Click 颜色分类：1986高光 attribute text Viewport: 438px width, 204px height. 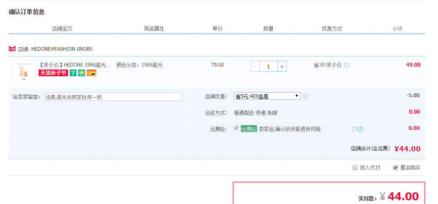click(x=140, y=65)
